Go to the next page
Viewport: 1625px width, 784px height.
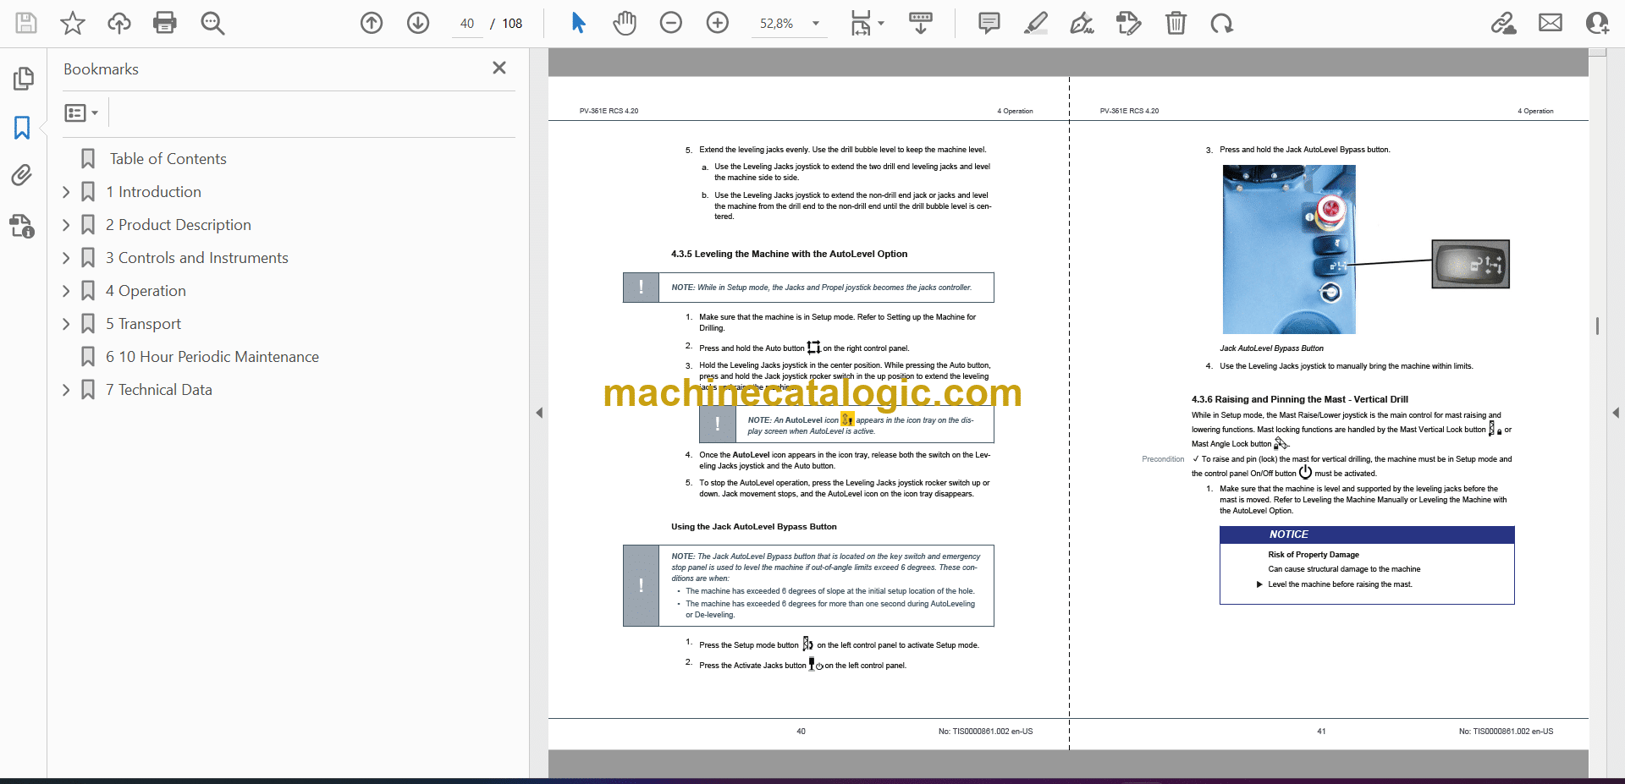point(418,23)
